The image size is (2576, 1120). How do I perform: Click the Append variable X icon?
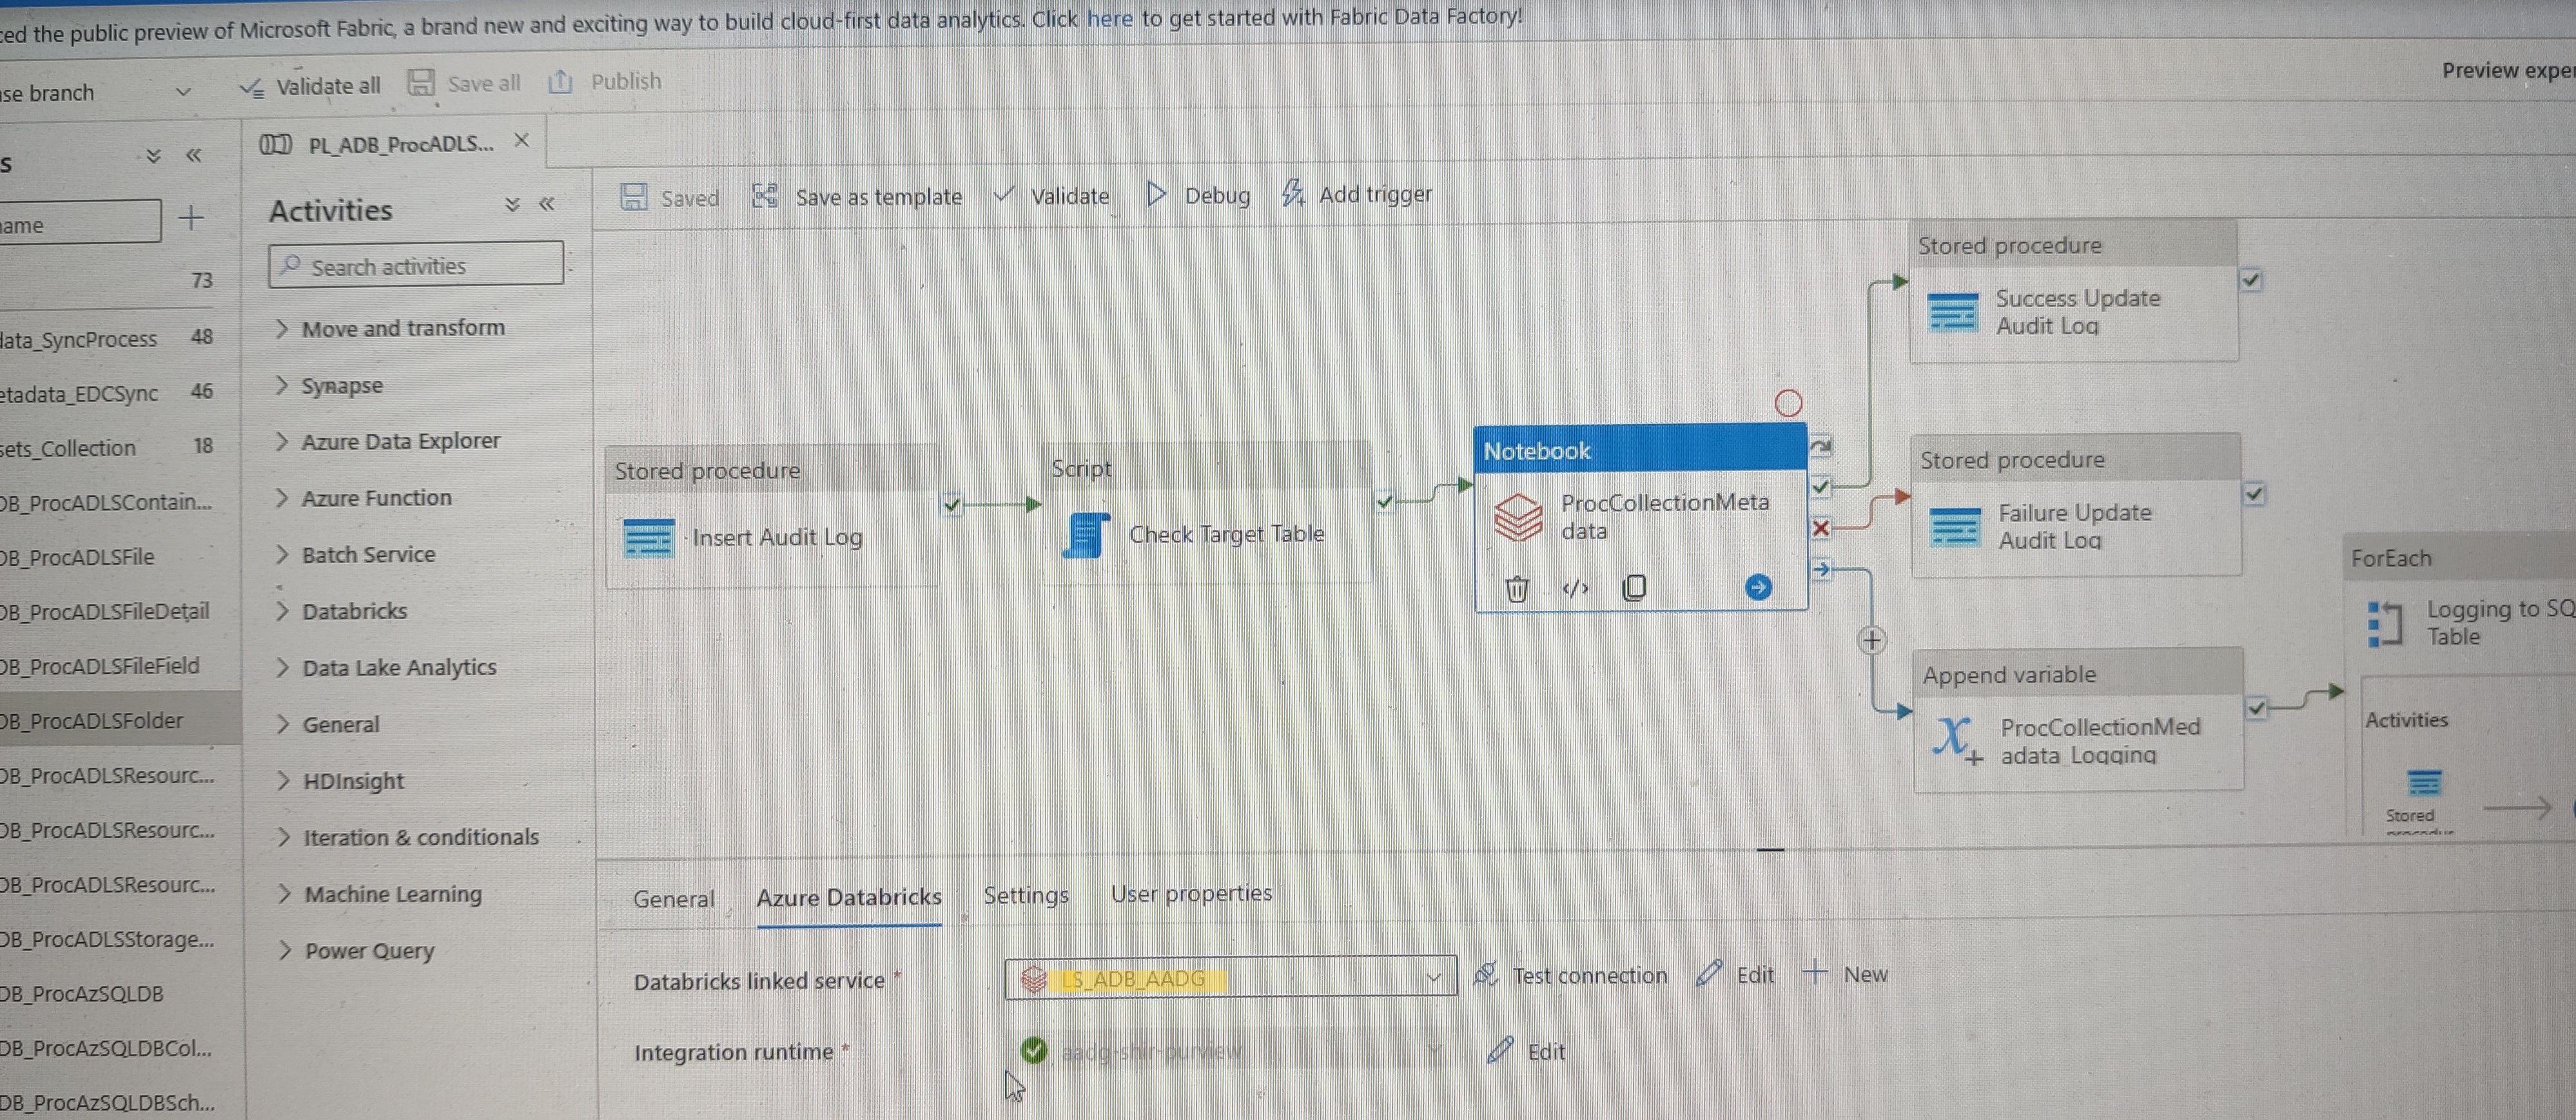[x=1957, y=740]
